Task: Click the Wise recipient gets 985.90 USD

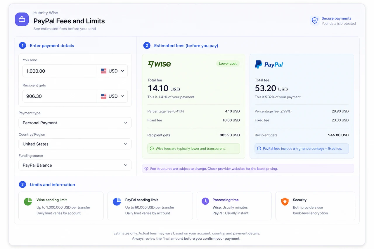Action: pos(230,135)
